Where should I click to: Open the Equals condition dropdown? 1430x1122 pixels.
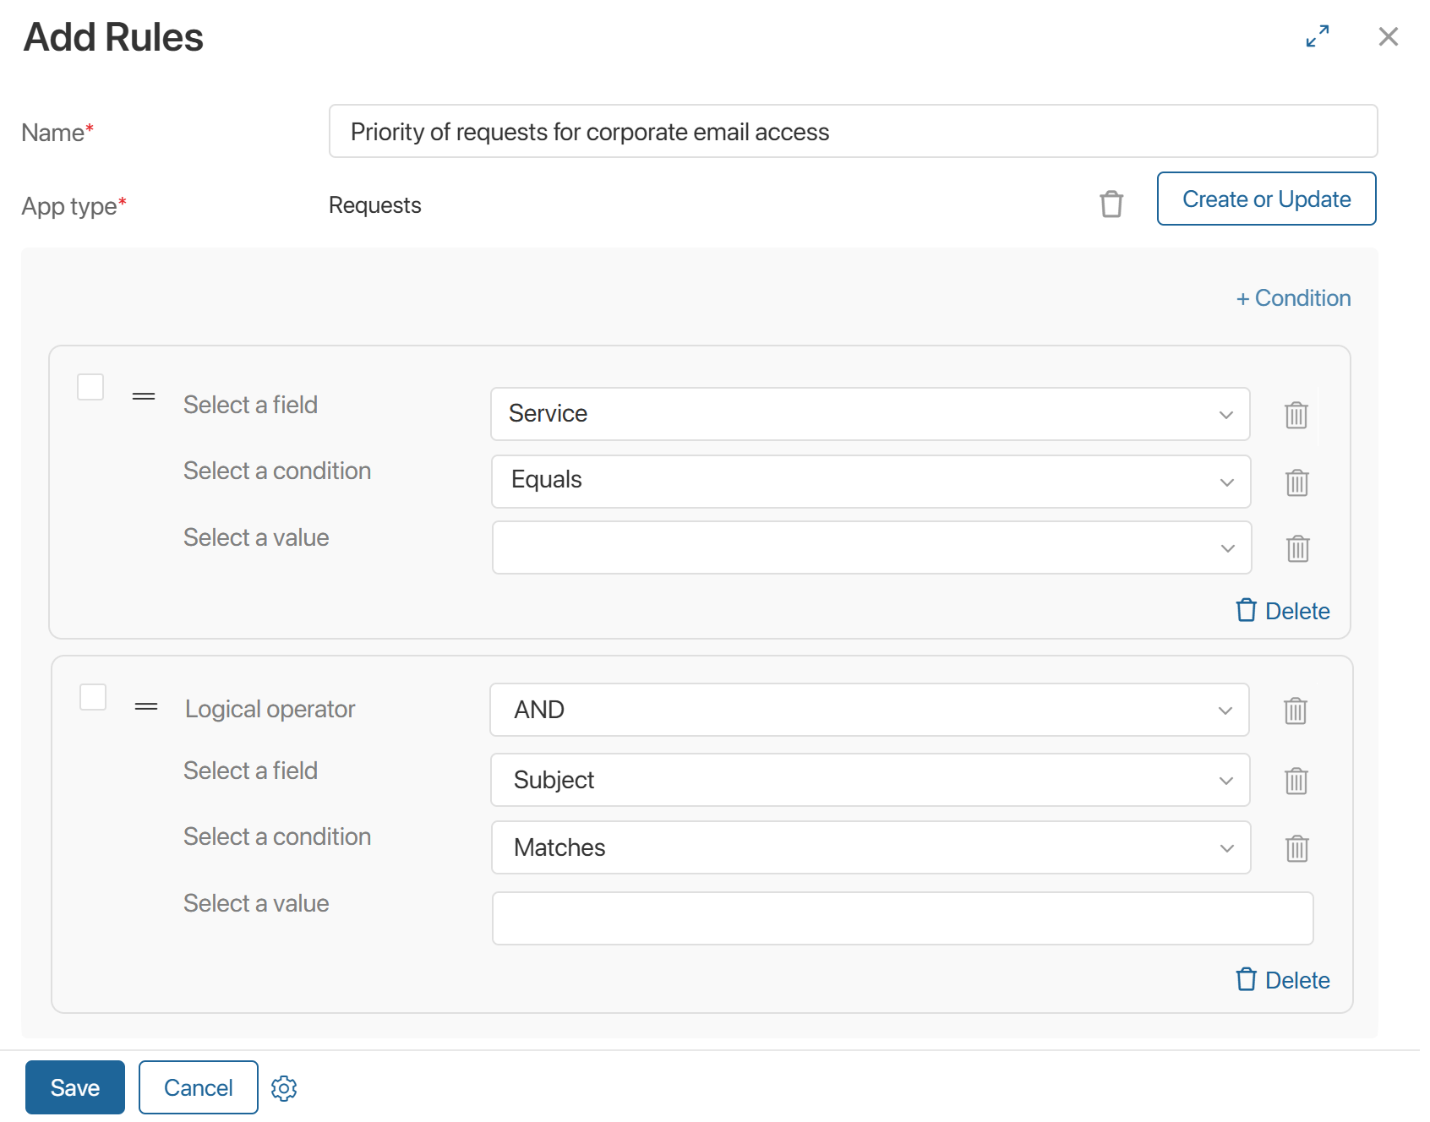871,482
